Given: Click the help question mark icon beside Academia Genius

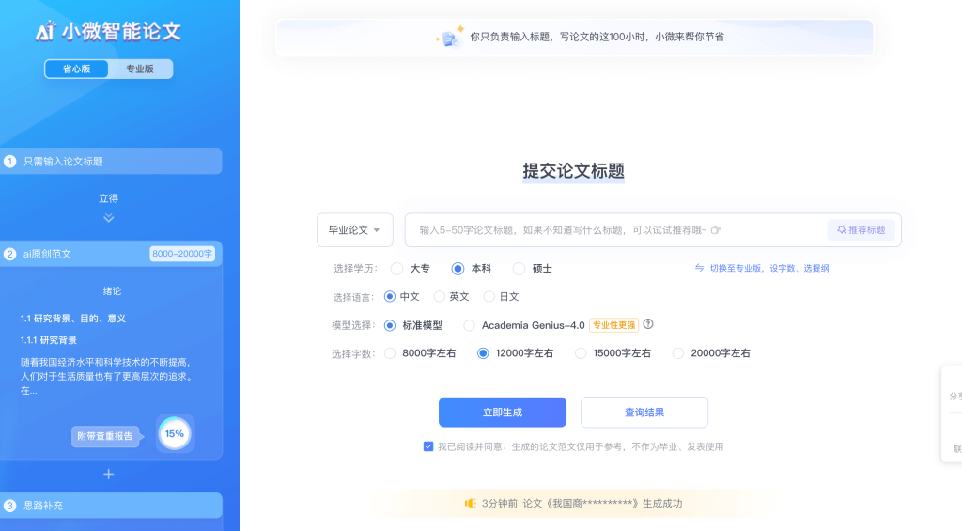Looking at the screenshot, I should [x=647, y=325].
